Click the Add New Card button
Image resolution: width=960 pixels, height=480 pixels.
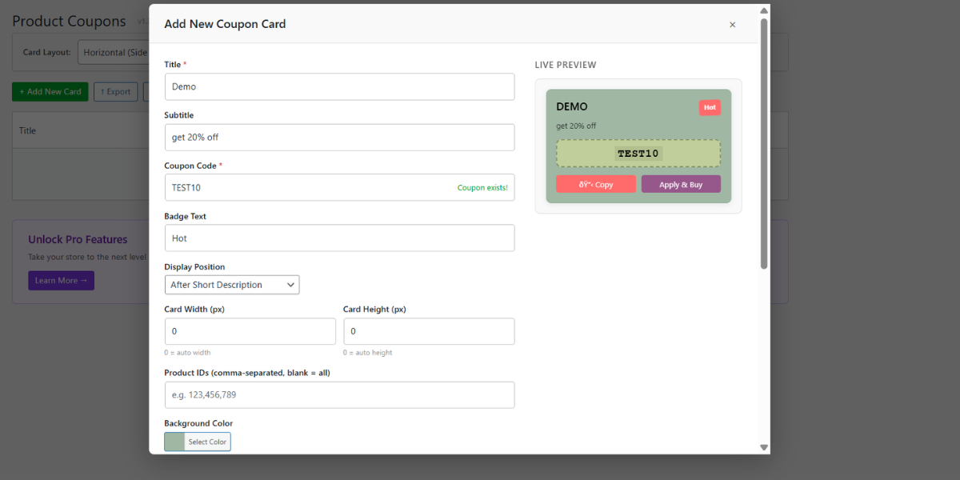coord(50,91)
